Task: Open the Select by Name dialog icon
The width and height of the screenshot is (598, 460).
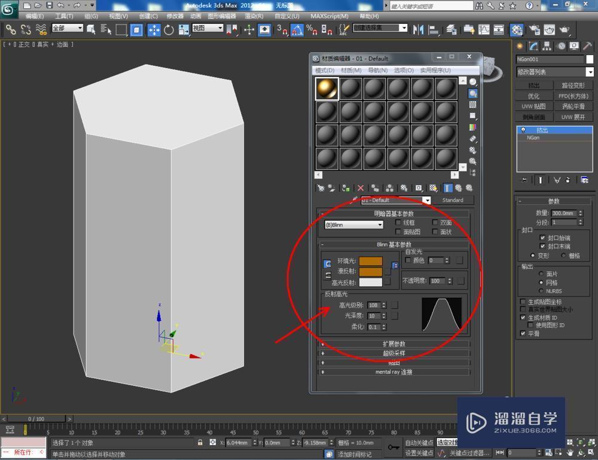Action: click(105, 30)
